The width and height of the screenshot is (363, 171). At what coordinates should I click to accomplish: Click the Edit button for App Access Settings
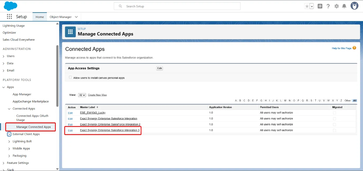[159, 68]
